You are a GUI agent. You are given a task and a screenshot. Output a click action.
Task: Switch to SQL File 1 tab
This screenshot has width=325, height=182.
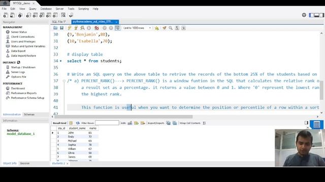[x=59, y=22]
